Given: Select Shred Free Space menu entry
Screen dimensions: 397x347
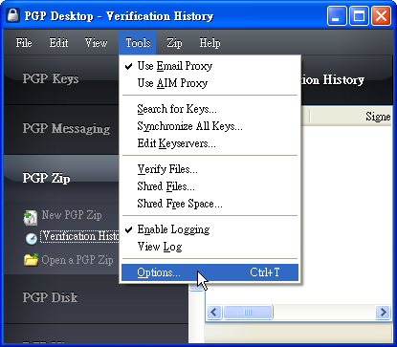Looking at the screenshot, I should 210,204.
